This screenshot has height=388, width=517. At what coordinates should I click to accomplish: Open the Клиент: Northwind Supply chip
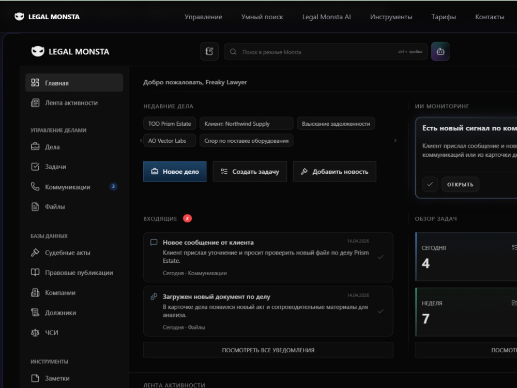(x=246, y=124)
